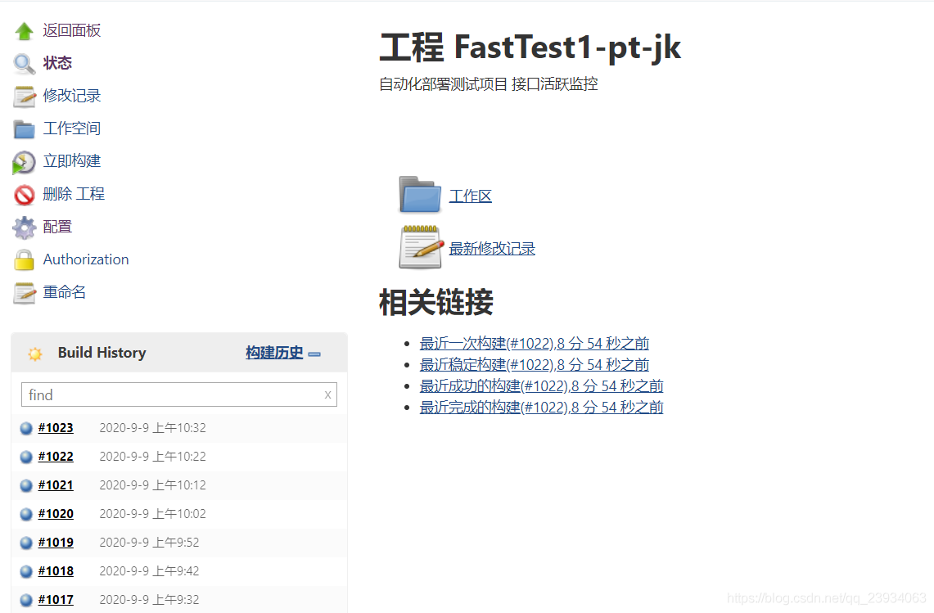The width and height of the screenshot is (934, 613).
Task: Open the 最近稳定构建(#1022) link
Action: [535, 364]
